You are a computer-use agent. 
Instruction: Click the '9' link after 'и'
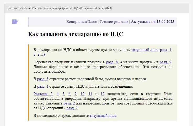coord(45,54)
